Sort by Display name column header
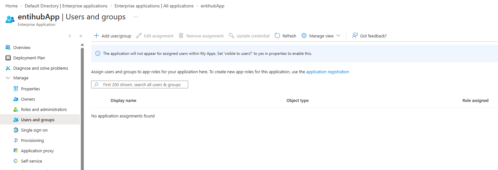The width and height of the screenshot is (498, 170). coord(124,101)
